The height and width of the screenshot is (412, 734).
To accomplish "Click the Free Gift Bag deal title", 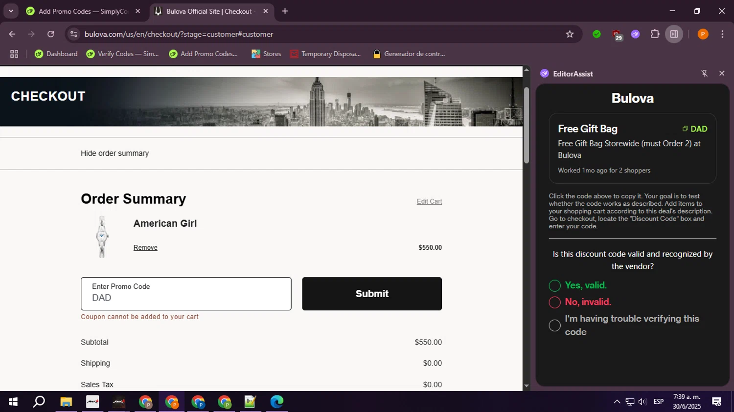I will click(588, 129).
